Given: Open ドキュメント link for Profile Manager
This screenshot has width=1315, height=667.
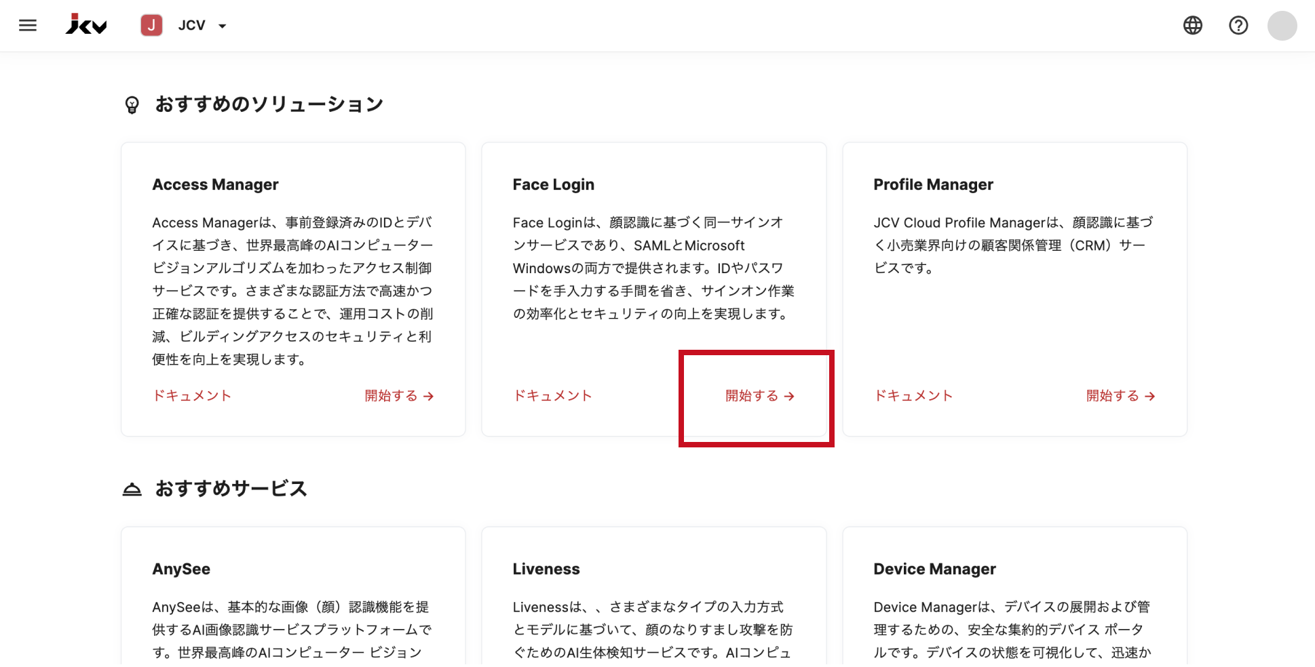Looking at the screenshot, I should [913, 395].
